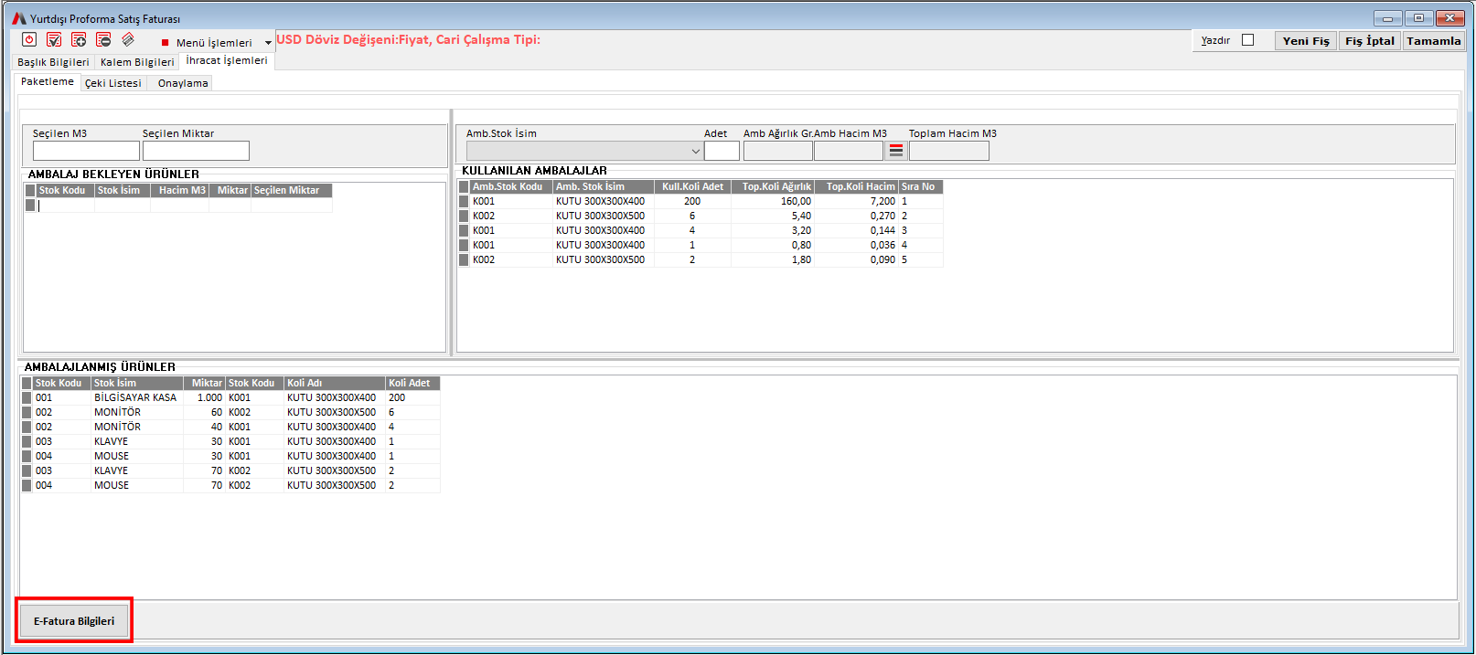Screen dimensions: 1476x655
Task: Click the 160,00 weight cell
Action: coord(773,202)
